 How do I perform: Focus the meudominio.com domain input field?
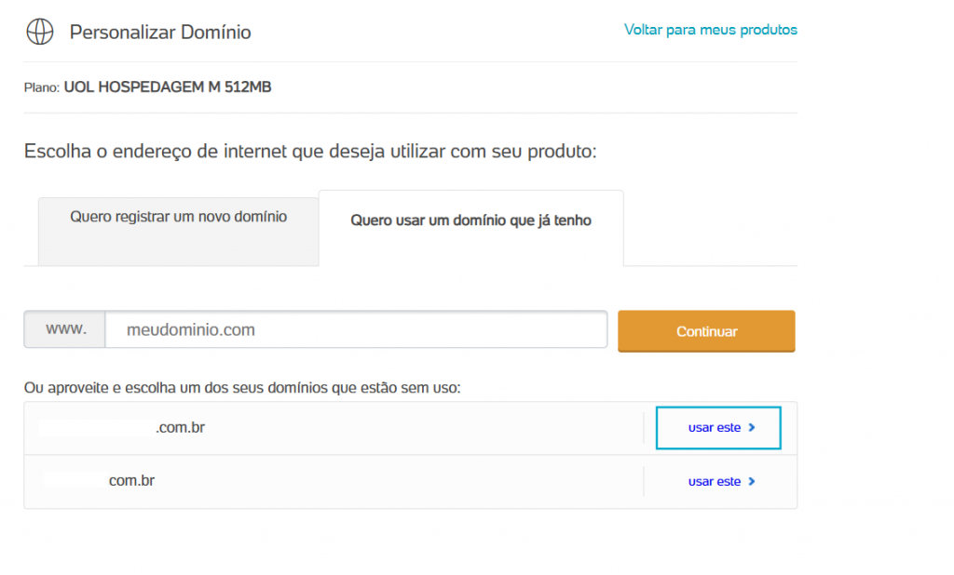[356, 329]
